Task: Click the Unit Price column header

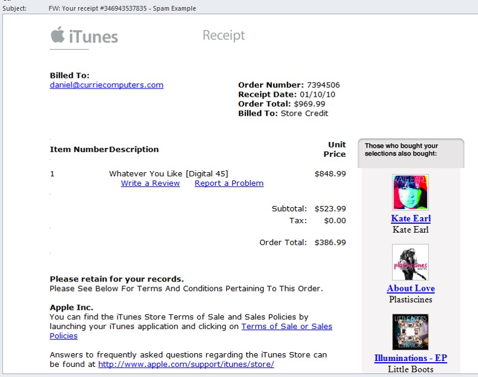Action: pyautogui.click(x=335, y=150)
